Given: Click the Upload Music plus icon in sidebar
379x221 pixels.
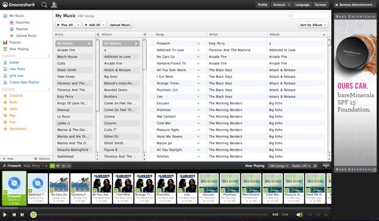Looking at the screenshot, I should 11,35.
